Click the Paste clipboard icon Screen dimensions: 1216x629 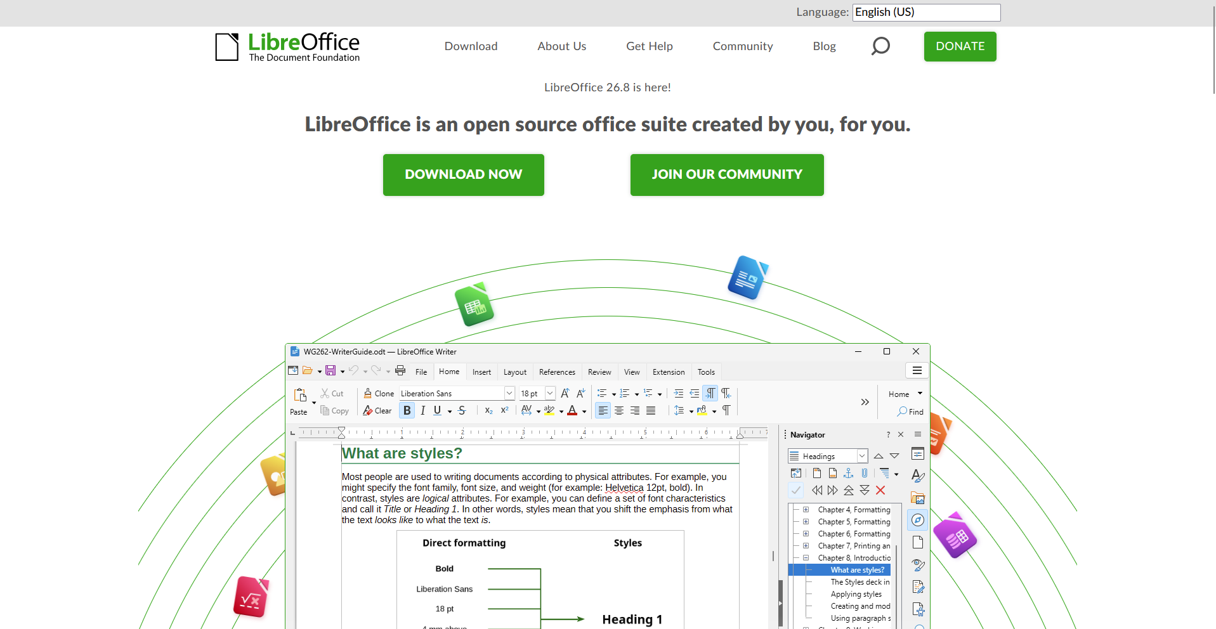[x=300, y=394]
